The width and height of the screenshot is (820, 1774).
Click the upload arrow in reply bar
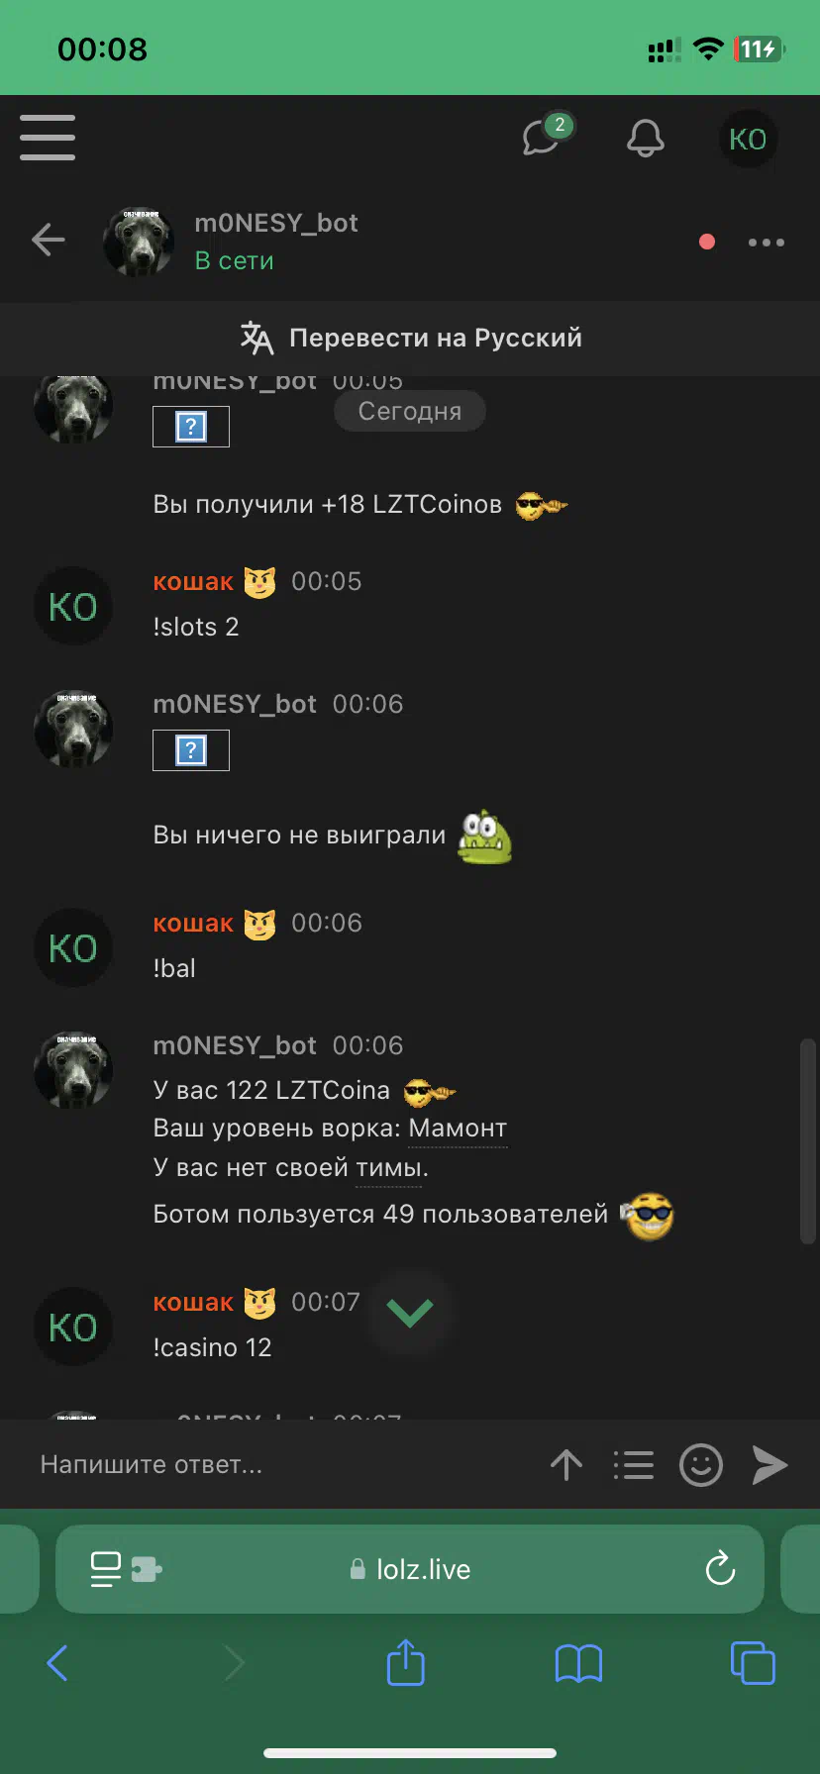566,1464
